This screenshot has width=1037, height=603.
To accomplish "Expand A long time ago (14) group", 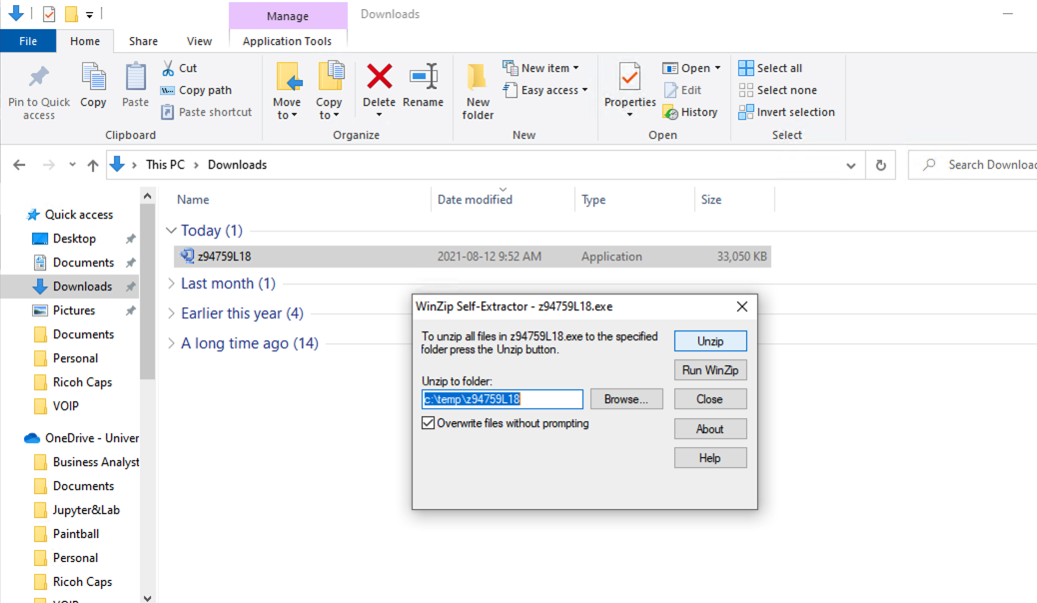I will [x=171, y=343].
